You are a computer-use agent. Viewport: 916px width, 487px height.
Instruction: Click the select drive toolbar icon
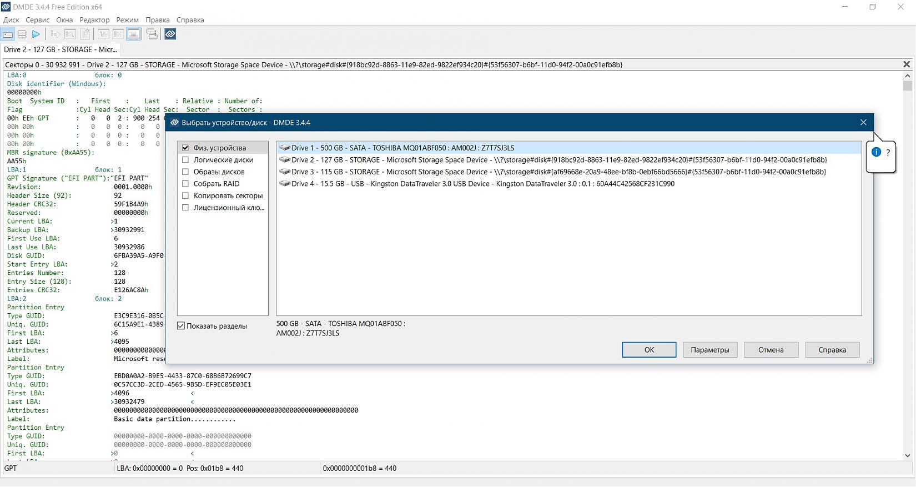click(x=8, y=34)
